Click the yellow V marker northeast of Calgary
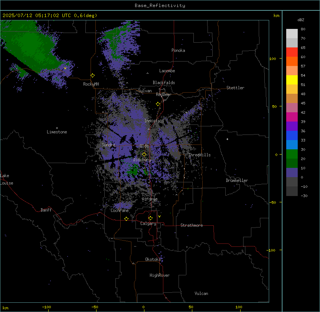 pos(159,216)
